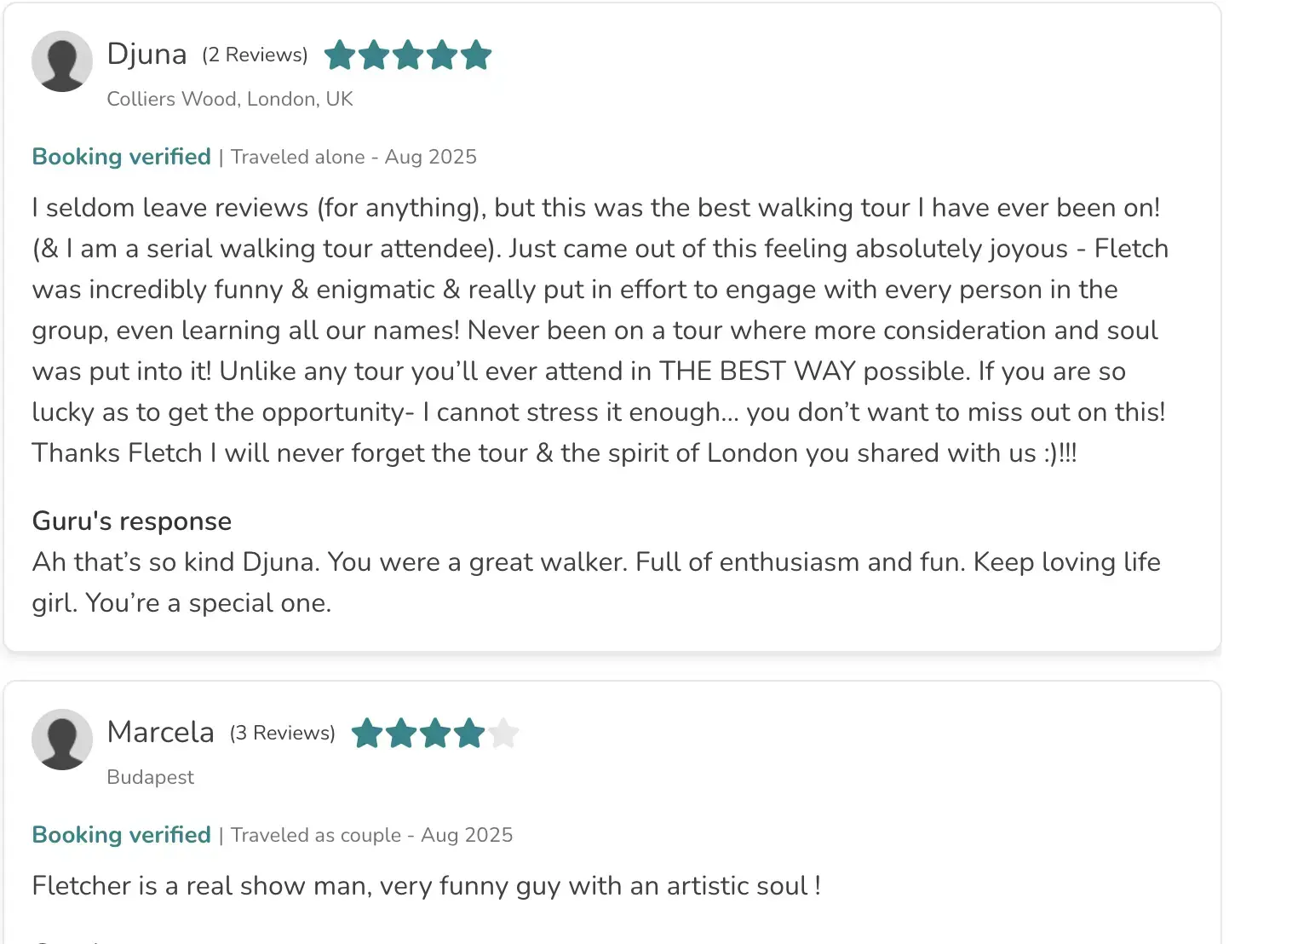Click Marcela's profile avatar icon
This screenshot has height=944, width=1298.
pos(62,740)
